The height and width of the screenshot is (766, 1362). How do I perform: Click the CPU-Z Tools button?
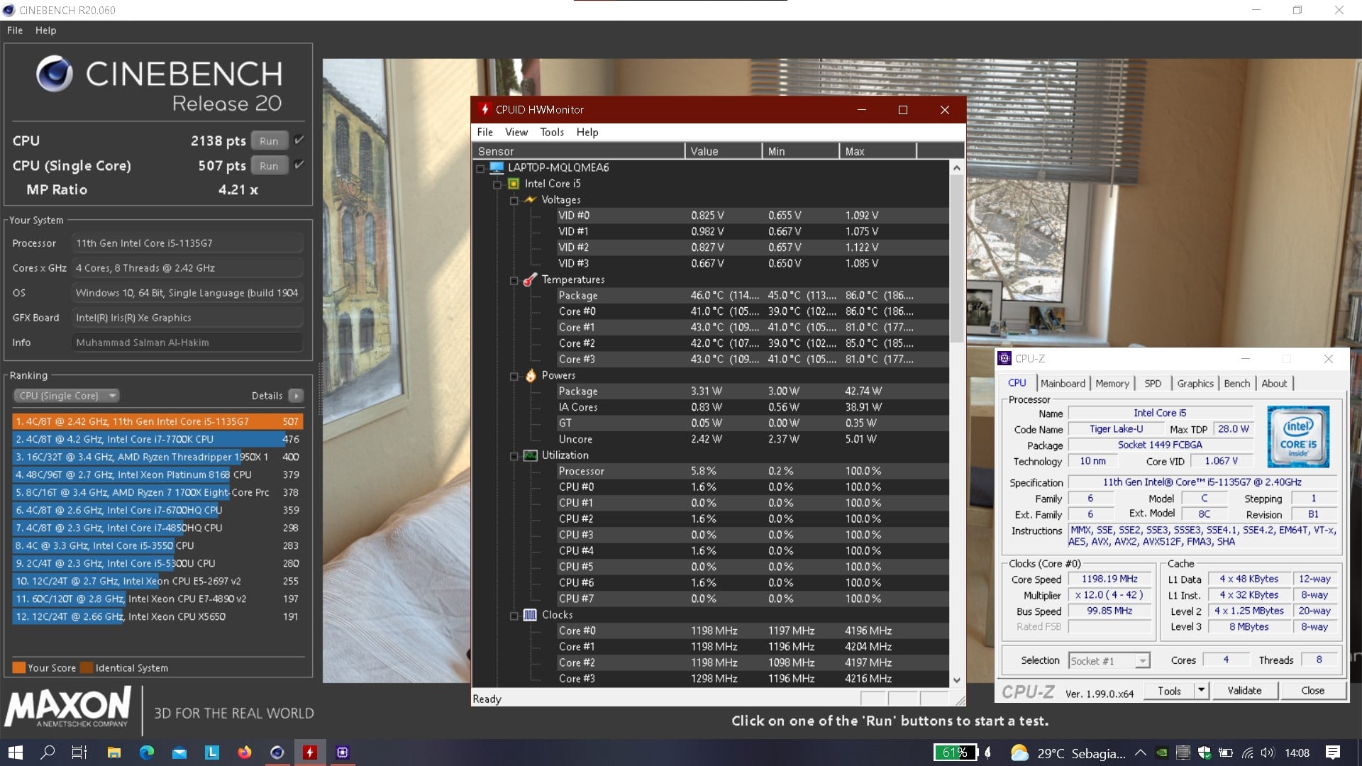point(1169,691)
